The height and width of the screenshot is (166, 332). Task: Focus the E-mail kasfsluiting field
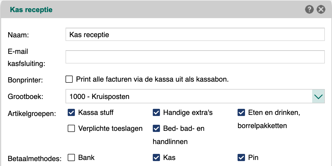pyautogui.click(x=195, y=57)
